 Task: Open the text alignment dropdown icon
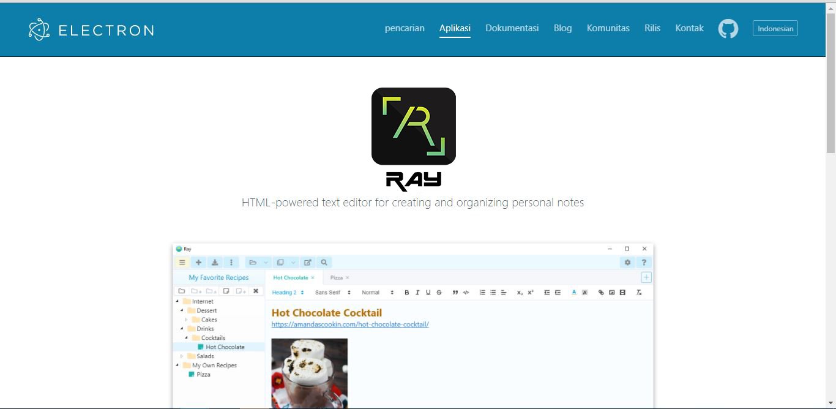504,293
